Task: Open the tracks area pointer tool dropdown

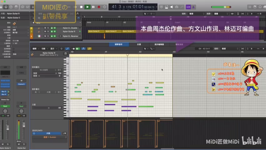Action: (x=146, y=14)
